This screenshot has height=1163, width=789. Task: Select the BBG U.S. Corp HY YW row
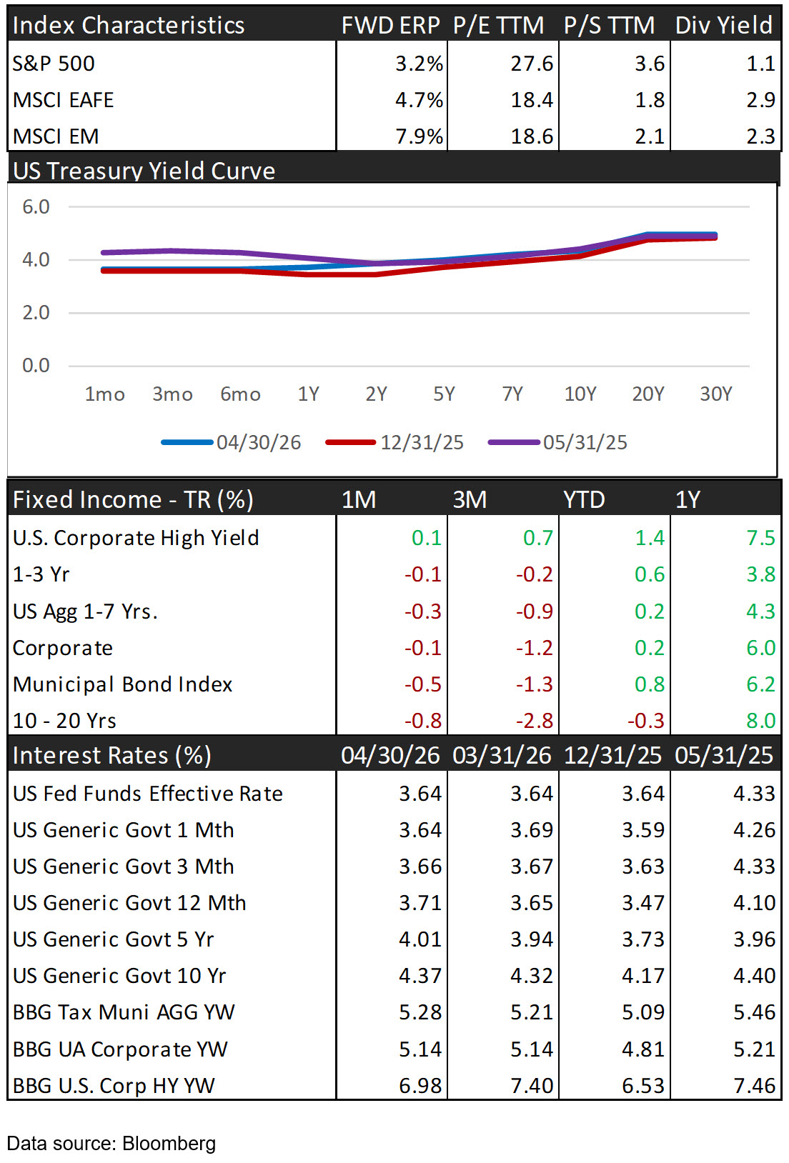tap(394, 1086)
